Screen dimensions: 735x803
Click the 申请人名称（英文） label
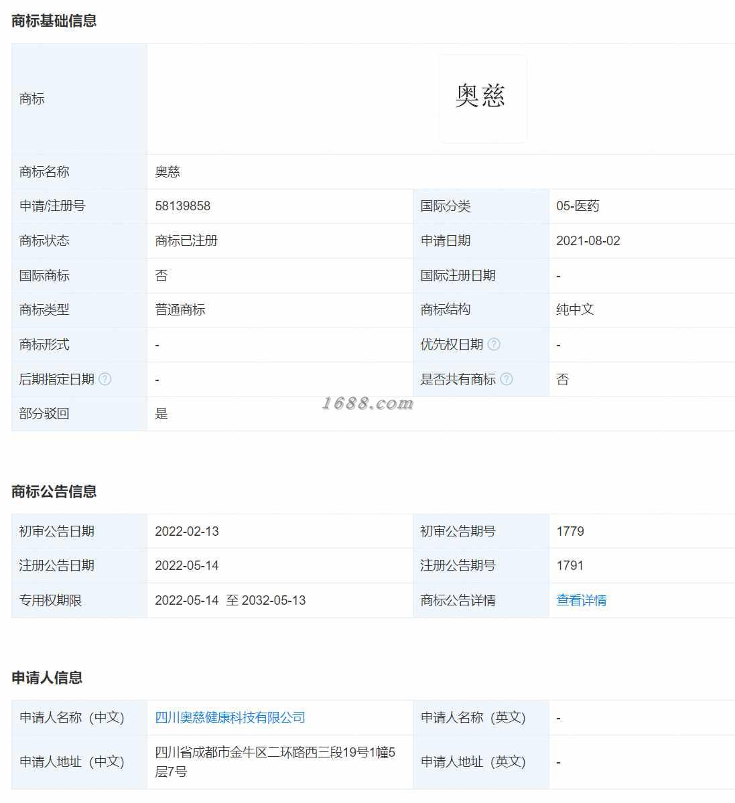474,717
